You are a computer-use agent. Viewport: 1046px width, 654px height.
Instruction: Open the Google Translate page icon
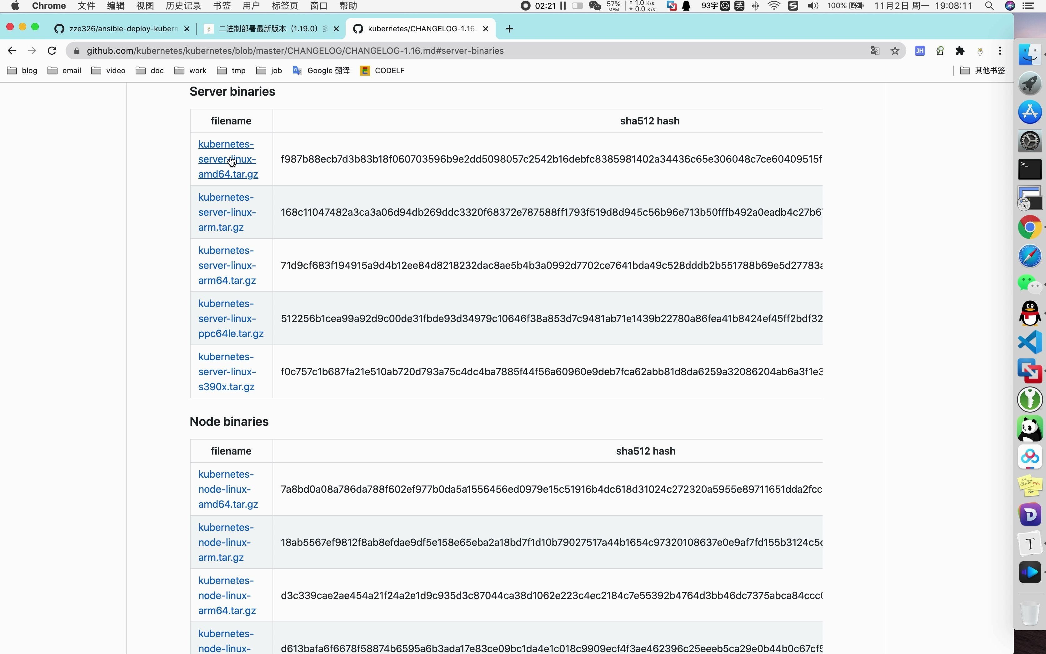(875, 51)
